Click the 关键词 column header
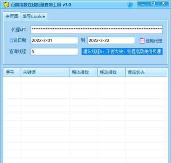The image size is (171, 163). 45,72
